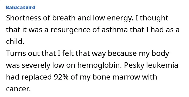This screenshot has width=189, height=97.
Task: Click the word "bone" in the comment
Action: (101, 77)
